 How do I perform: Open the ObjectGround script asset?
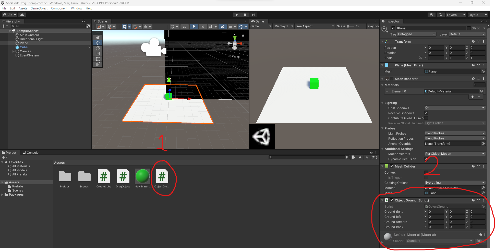(162, 178)
